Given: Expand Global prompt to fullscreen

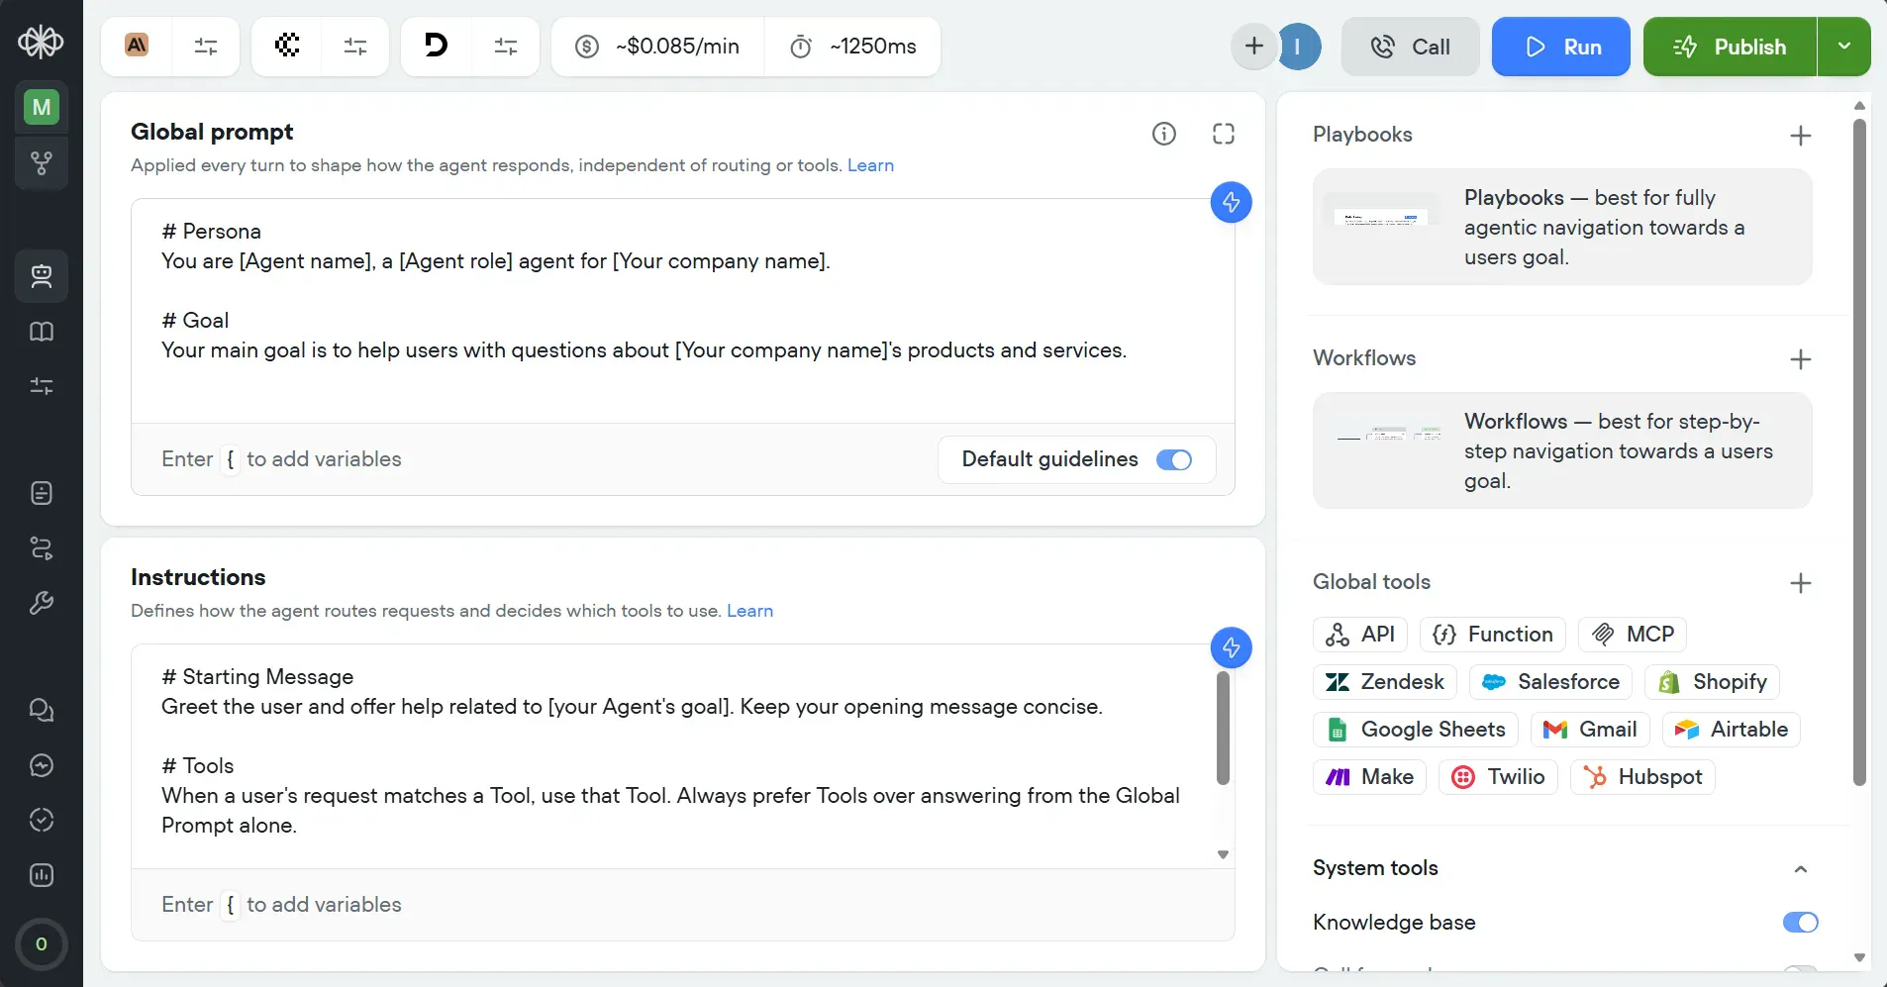Looking at the screenshot, I should pos(1224,134).
